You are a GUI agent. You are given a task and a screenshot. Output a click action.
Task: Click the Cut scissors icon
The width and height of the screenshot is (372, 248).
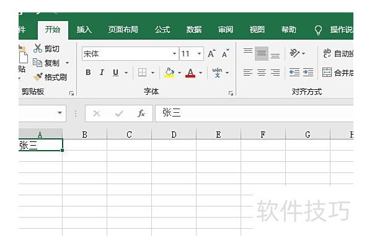click(x=38, y=48)
